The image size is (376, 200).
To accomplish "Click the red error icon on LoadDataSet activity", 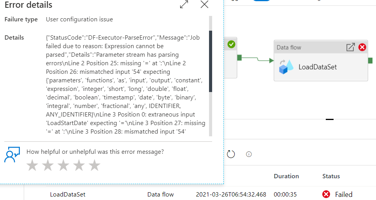I will pos(362,47).
